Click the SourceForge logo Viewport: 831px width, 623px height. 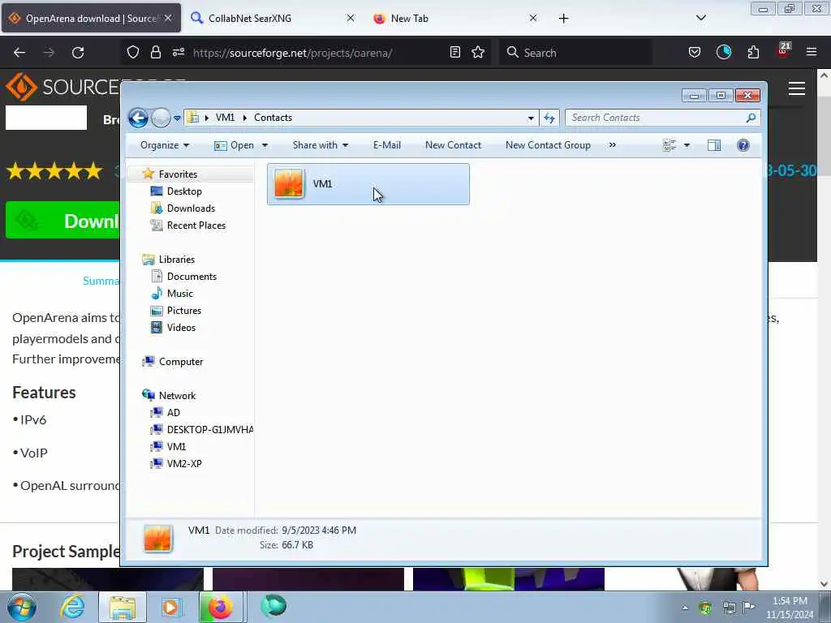point(62,87)
